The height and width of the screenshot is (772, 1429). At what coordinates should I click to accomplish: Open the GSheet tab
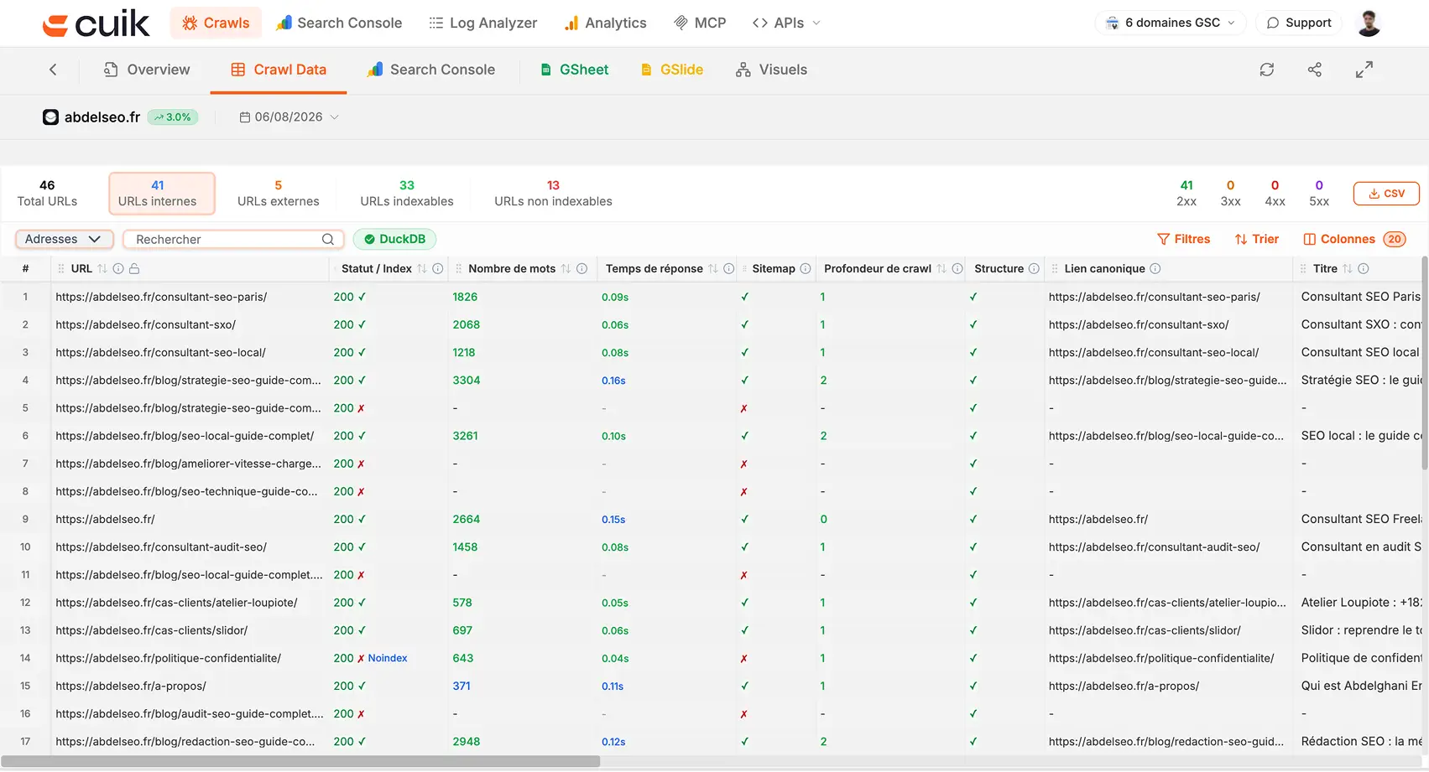(x=575, y=70)
